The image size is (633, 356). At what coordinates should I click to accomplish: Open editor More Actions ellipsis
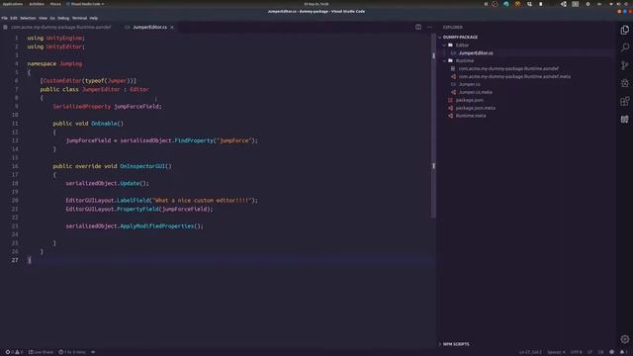tap(430, 27)
